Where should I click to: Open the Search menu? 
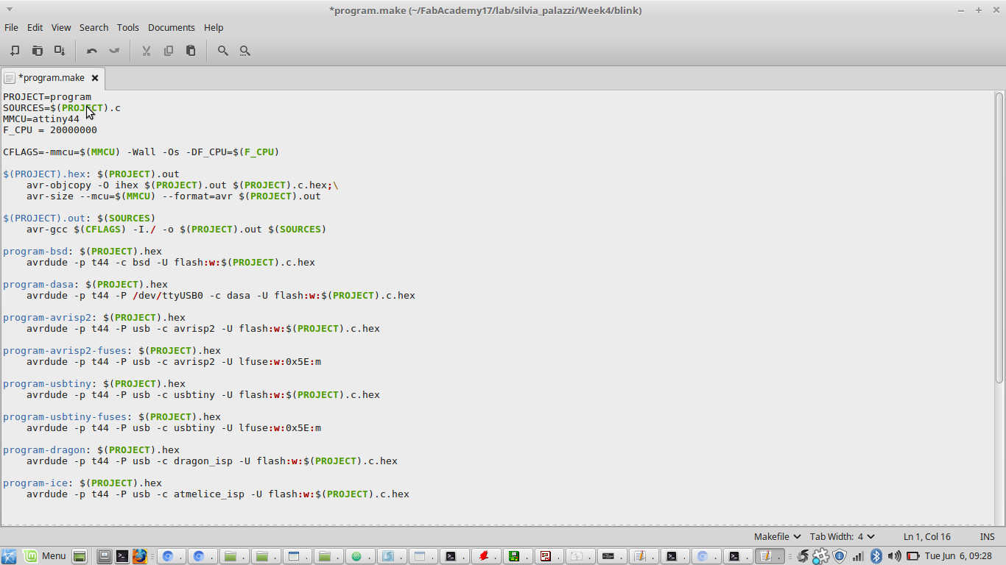94,27
